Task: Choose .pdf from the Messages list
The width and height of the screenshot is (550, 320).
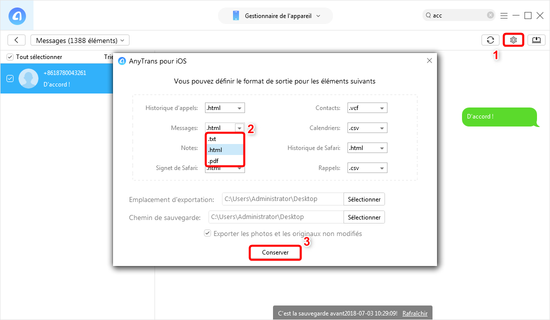Action: [x=225, y=160]
